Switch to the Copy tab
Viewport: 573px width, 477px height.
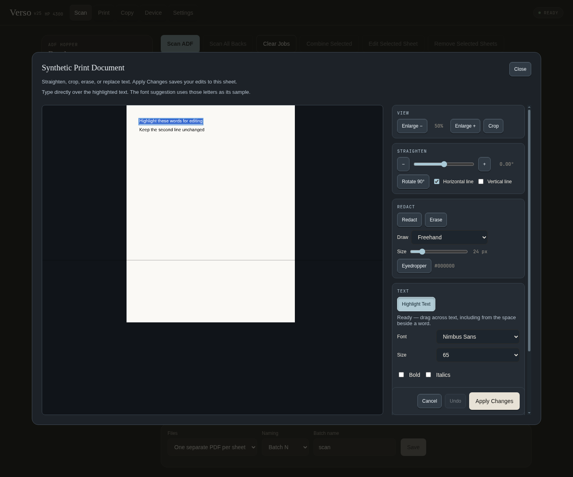point(127,13)
